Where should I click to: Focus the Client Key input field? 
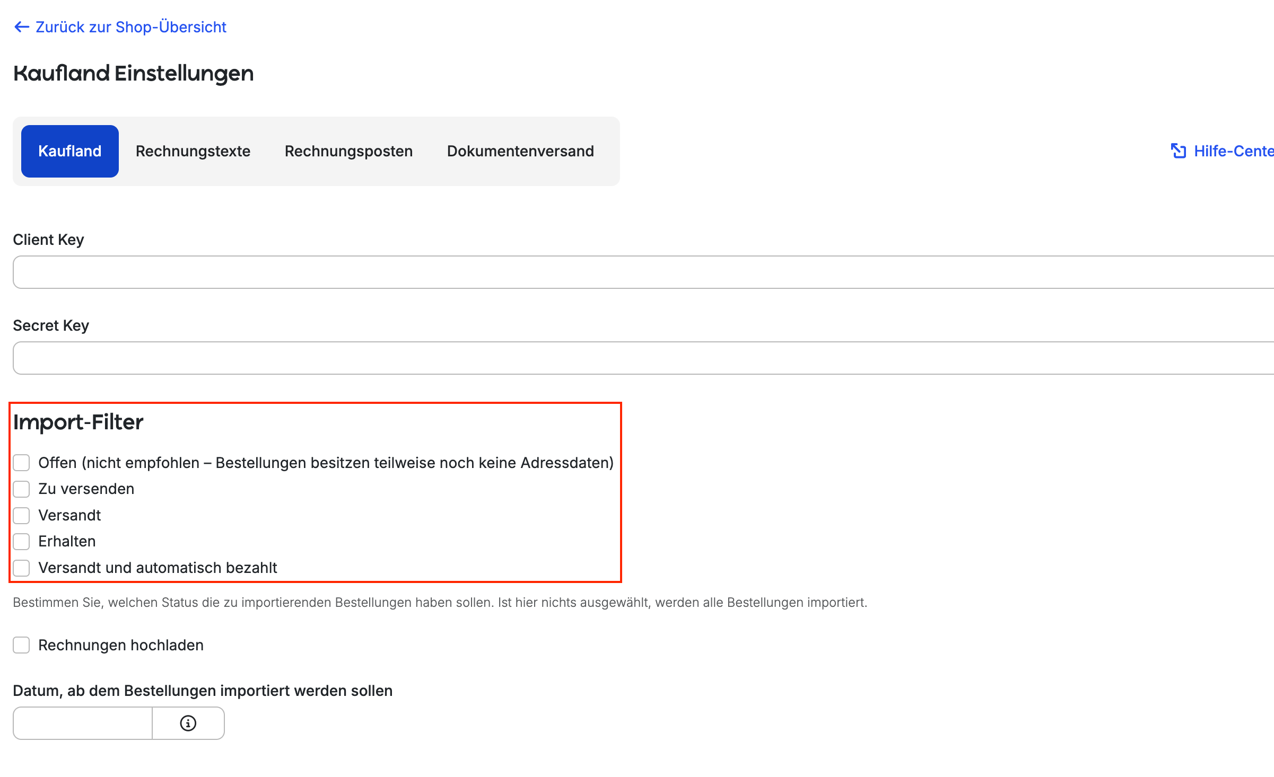point(643,272)
